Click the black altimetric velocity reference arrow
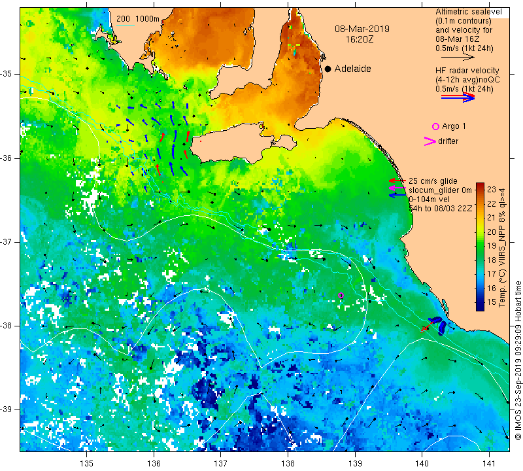The height and width of the screenshot is (471, 523). click(457, 58)
